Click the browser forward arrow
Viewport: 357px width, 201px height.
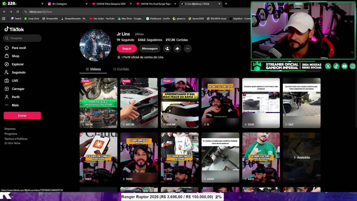pos(11,12)
